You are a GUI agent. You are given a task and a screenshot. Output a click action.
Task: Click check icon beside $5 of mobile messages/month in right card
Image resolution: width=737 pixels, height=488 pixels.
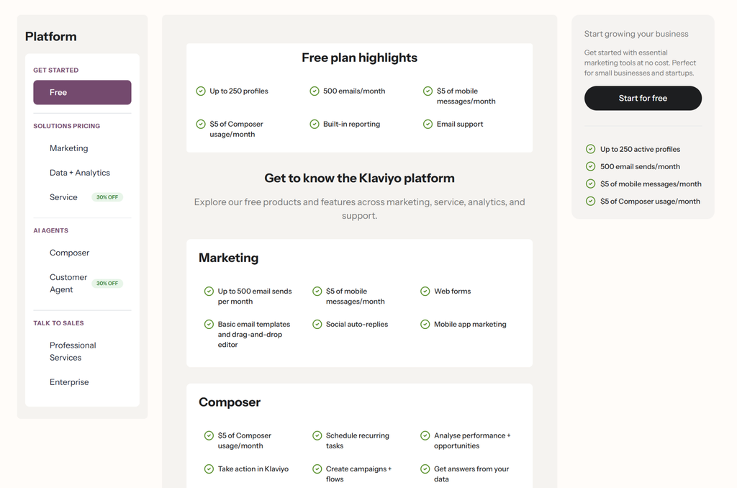(591, 184)
